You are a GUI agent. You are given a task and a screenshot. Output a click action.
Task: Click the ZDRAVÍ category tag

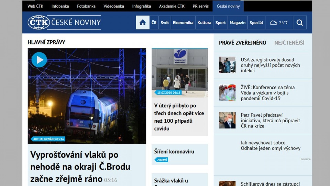click(x=162, y=160)
